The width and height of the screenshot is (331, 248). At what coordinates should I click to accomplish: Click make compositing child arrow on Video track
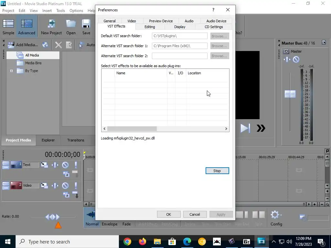(76, 194)
